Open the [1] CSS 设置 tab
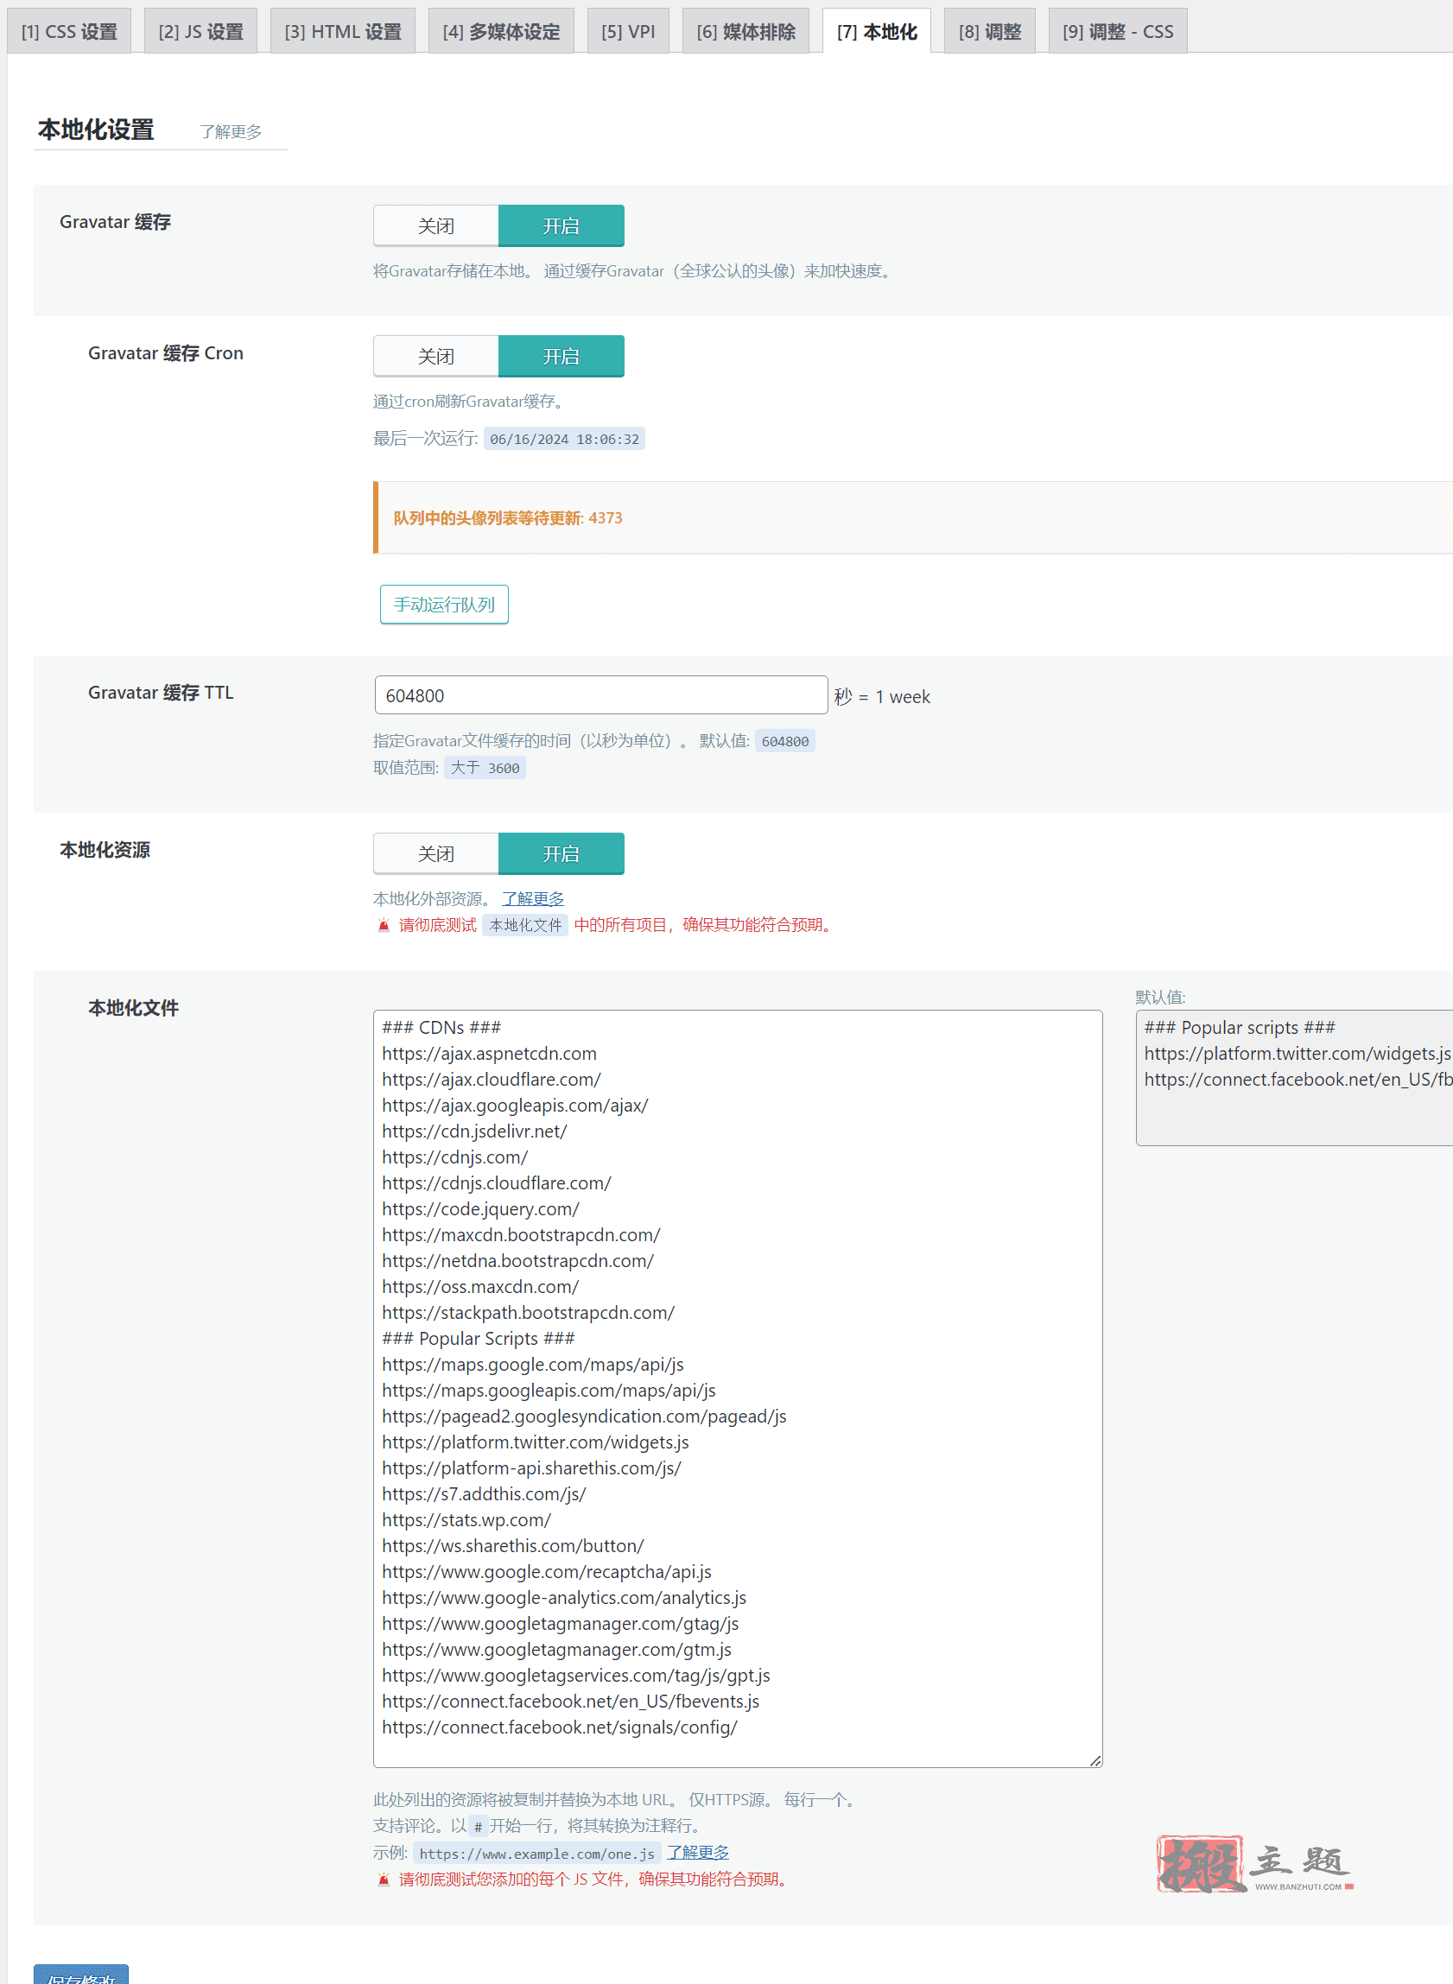The width and height of the screenshot is (1453, 1984). pos(69,32)
